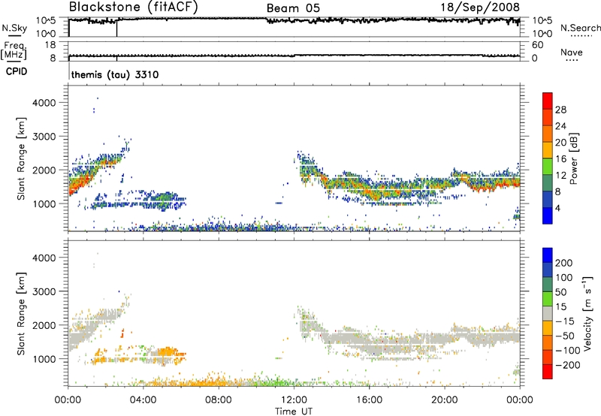Screen dimensions: 601x416
Task: Click orange velocity patch near 05:00 at 1000 km
Action: 166,351
